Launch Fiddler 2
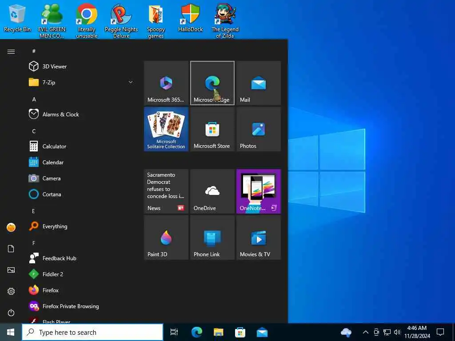Viewport: 455px width, 341px height. click(81, 274)
